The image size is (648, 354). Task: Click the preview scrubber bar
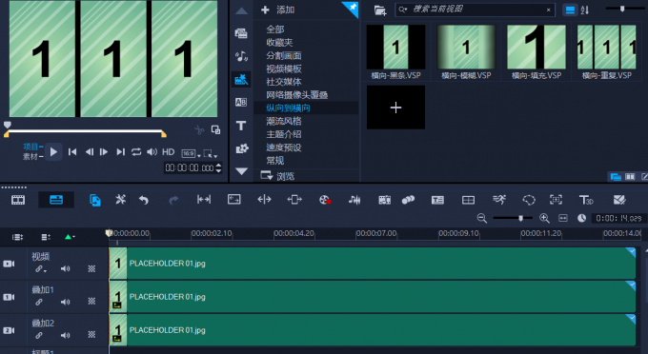coord(85,131)
